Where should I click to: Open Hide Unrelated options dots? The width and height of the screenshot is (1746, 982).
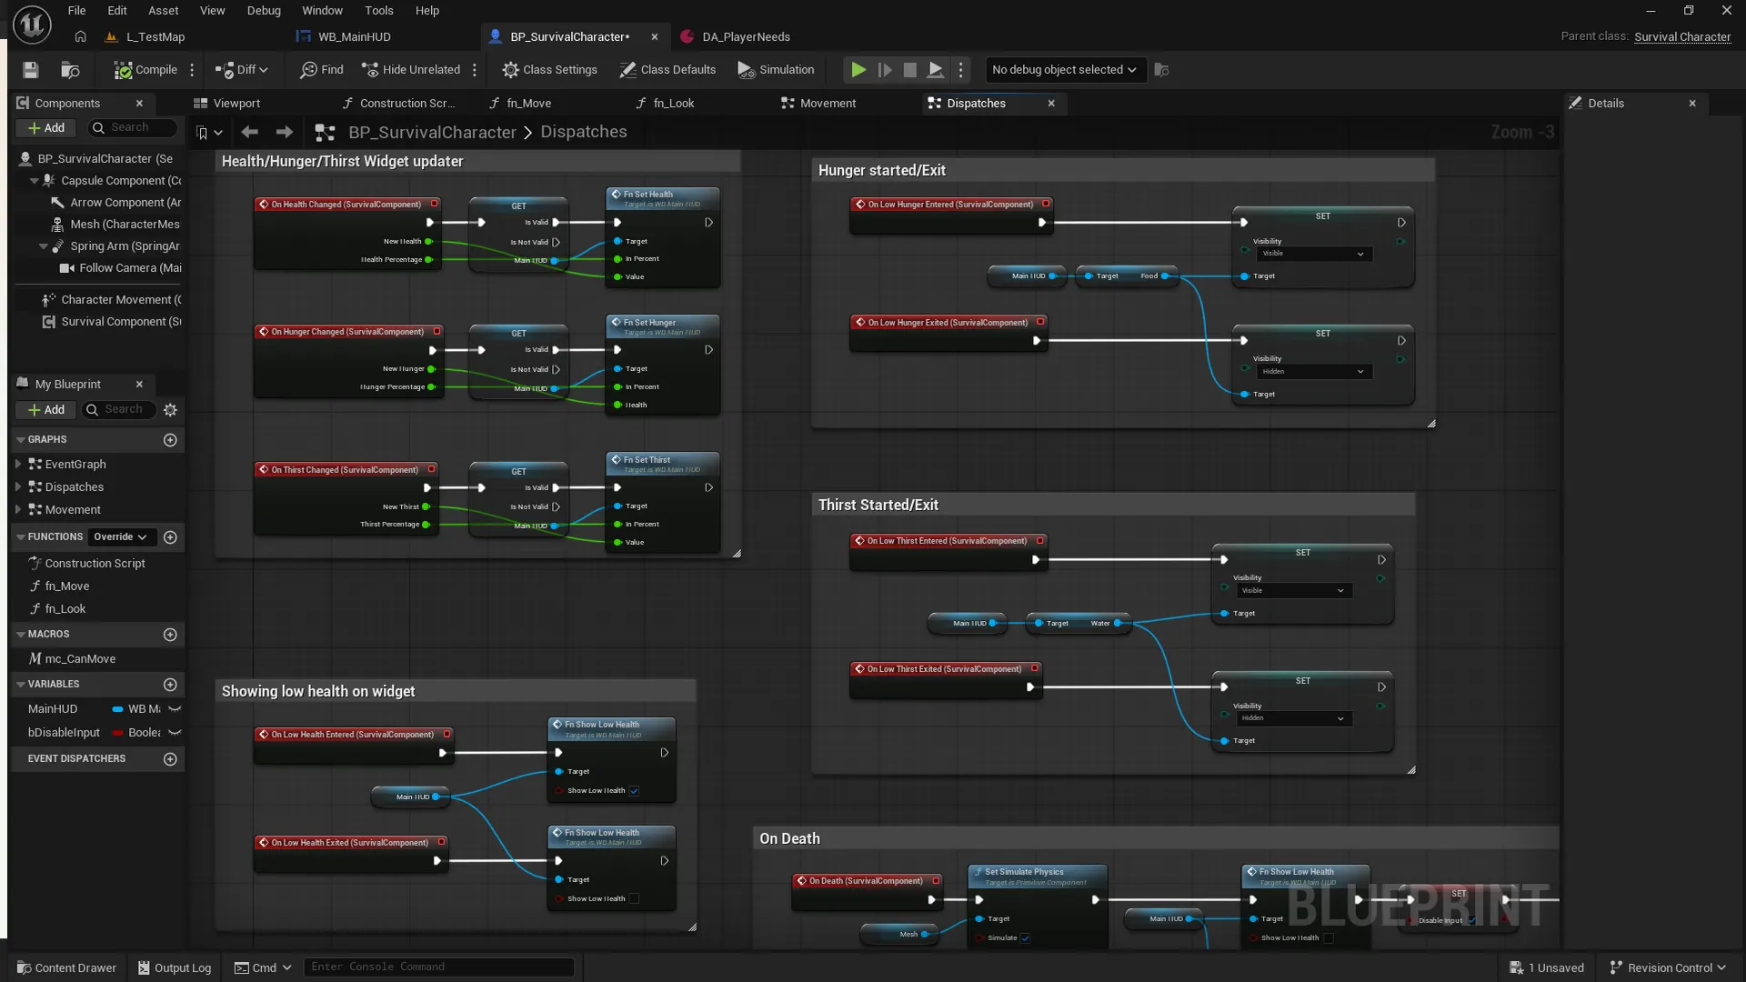pyautogui.click(x=475, y=70)
